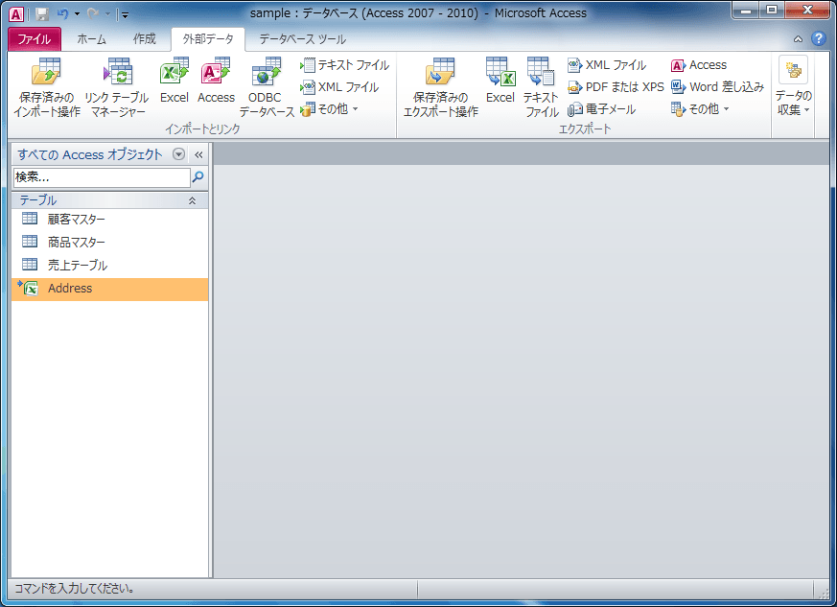Switch to the ホーム tab

[91, 39]
